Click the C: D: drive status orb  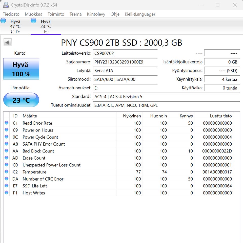3,21
